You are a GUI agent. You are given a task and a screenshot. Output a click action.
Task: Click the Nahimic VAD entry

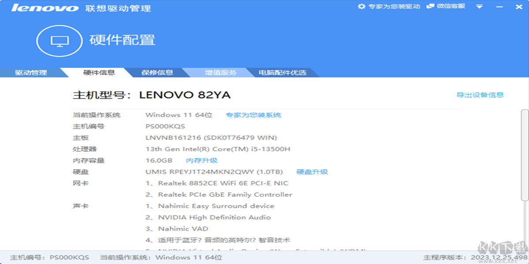(x=177, y=229)
